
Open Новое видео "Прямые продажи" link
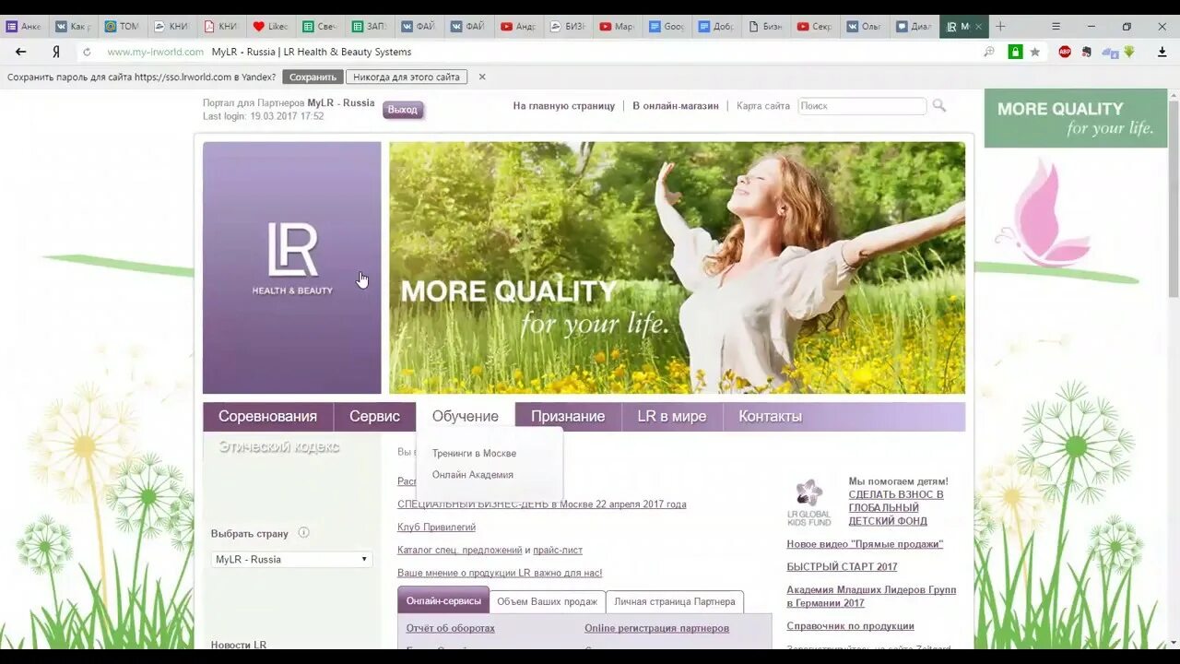865,544
